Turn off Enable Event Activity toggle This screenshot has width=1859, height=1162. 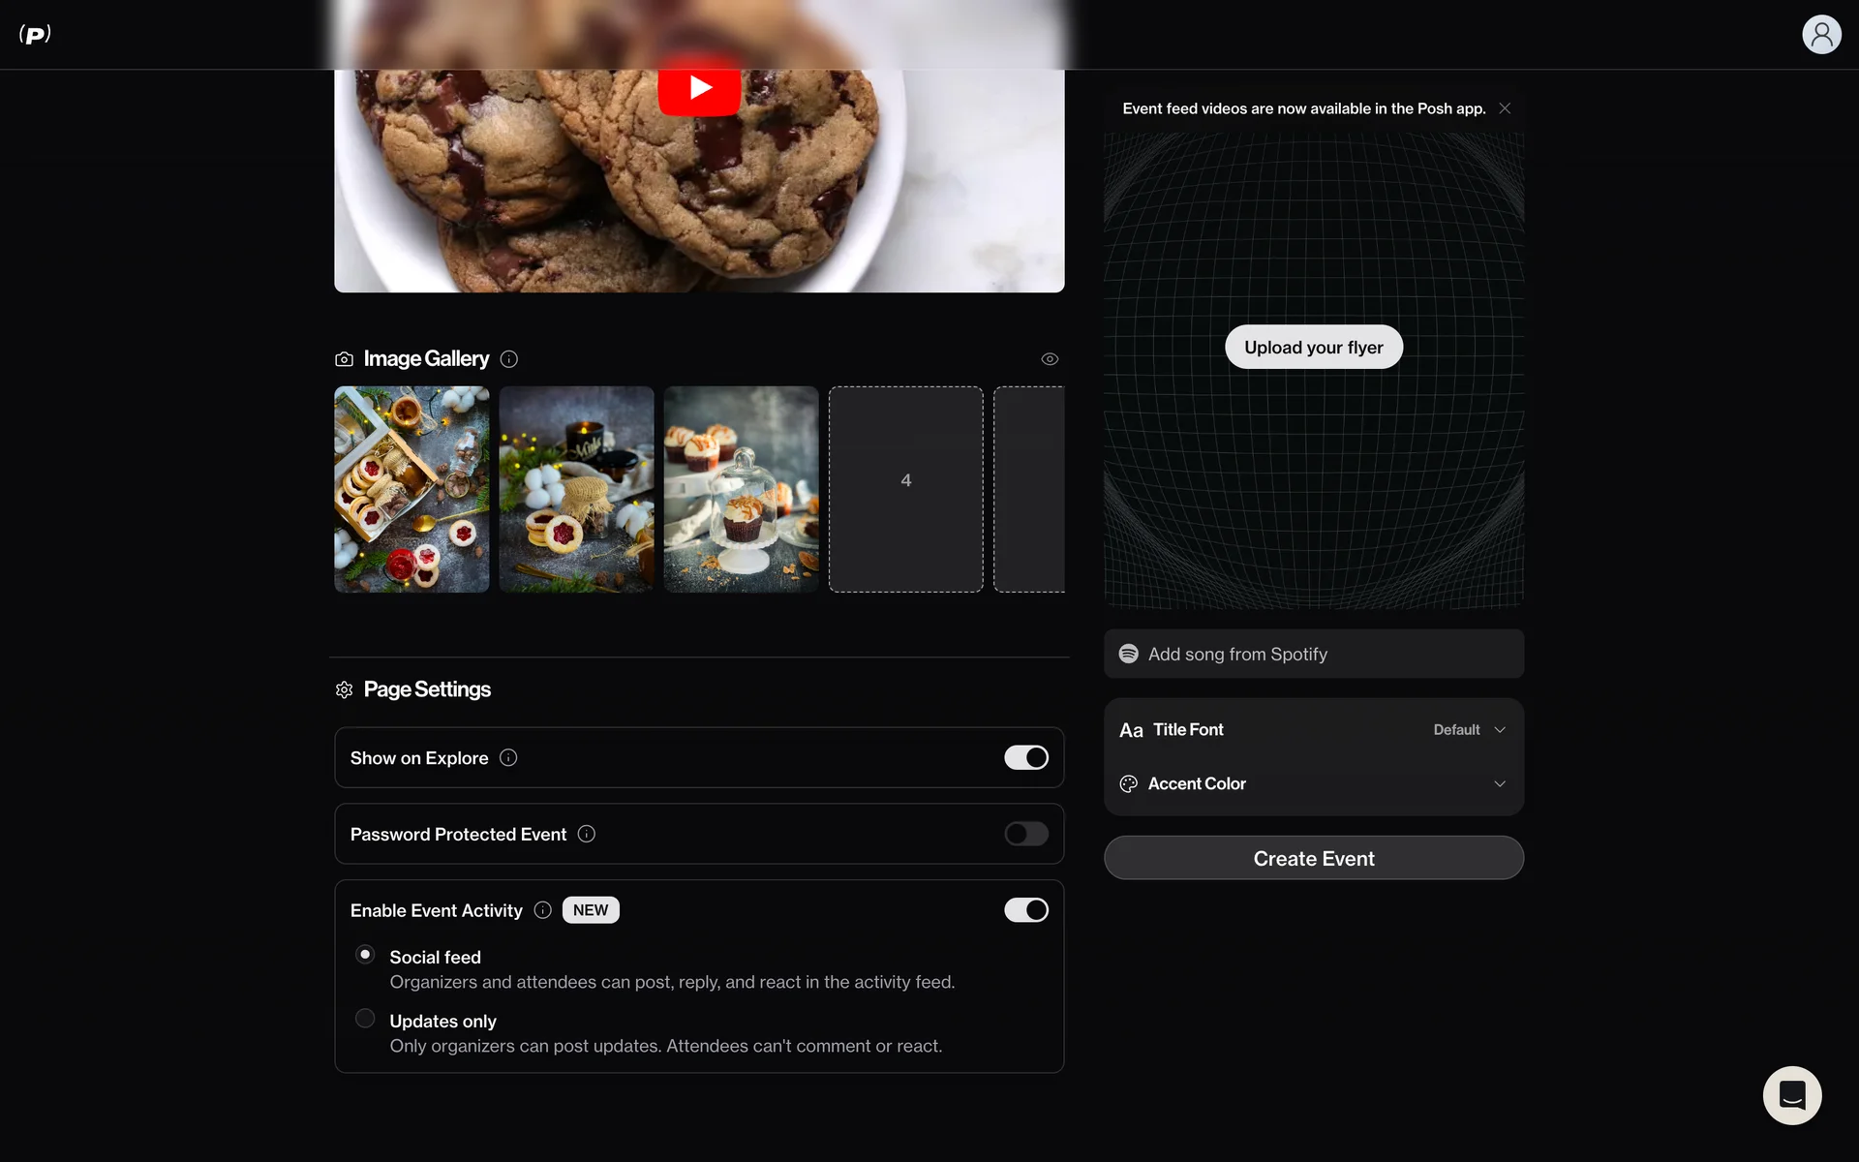(1026, 910)
